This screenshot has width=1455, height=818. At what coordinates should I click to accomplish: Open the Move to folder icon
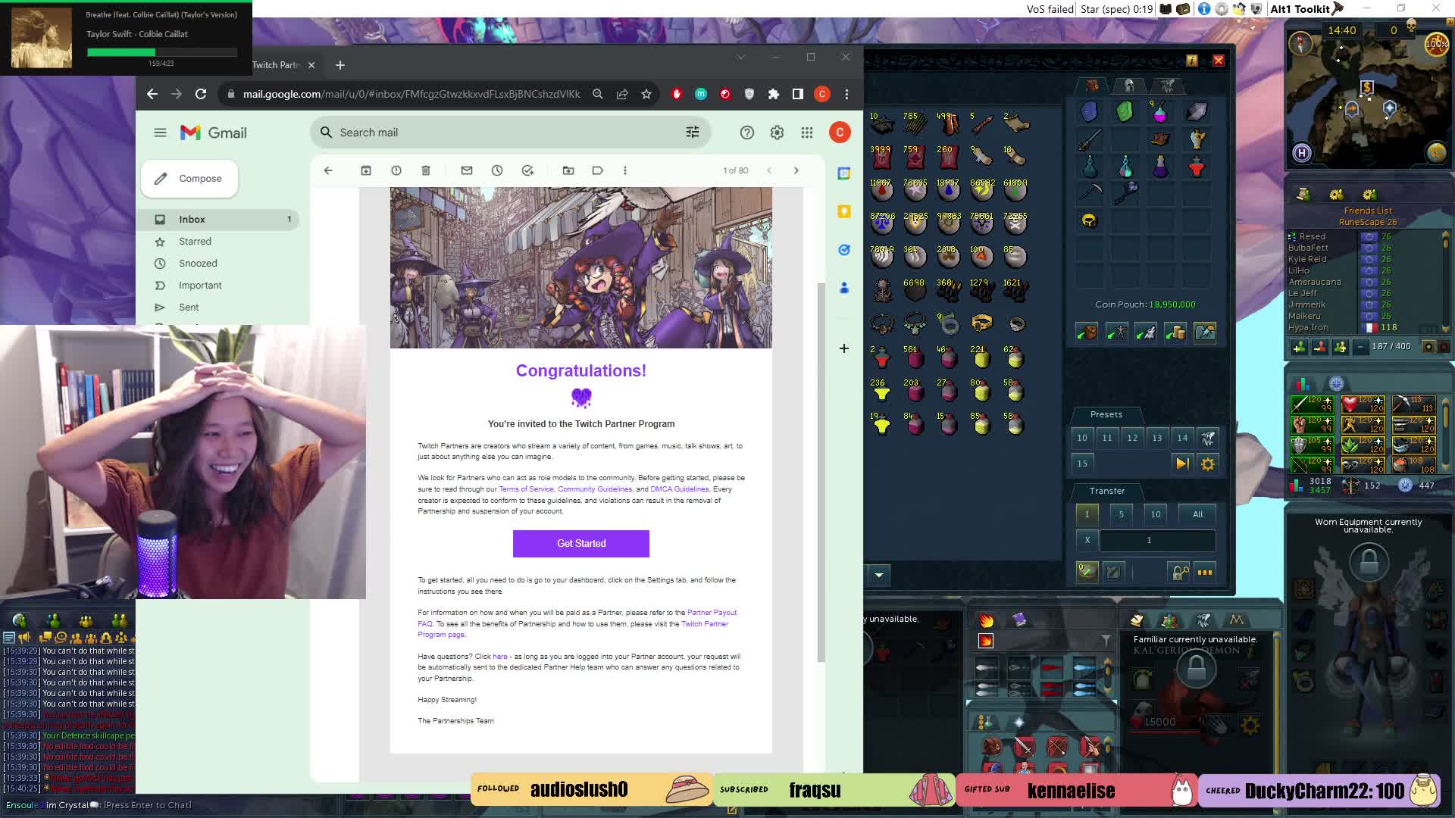point(568,170)
